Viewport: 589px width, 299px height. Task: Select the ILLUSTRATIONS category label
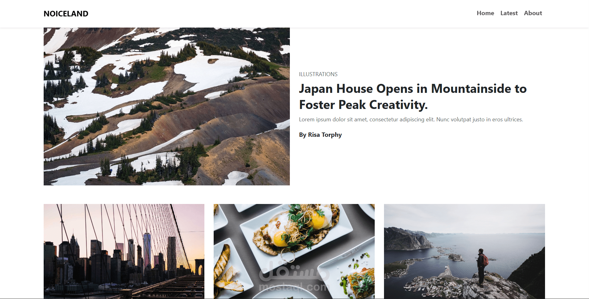click(318, 74)
